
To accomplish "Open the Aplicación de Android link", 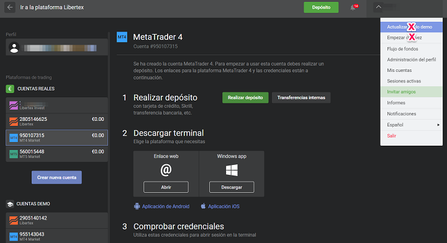I will [166, 206].
